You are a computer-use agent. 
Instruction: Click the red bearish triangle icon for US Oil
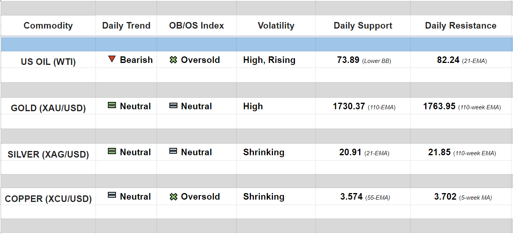pos(112,59)
